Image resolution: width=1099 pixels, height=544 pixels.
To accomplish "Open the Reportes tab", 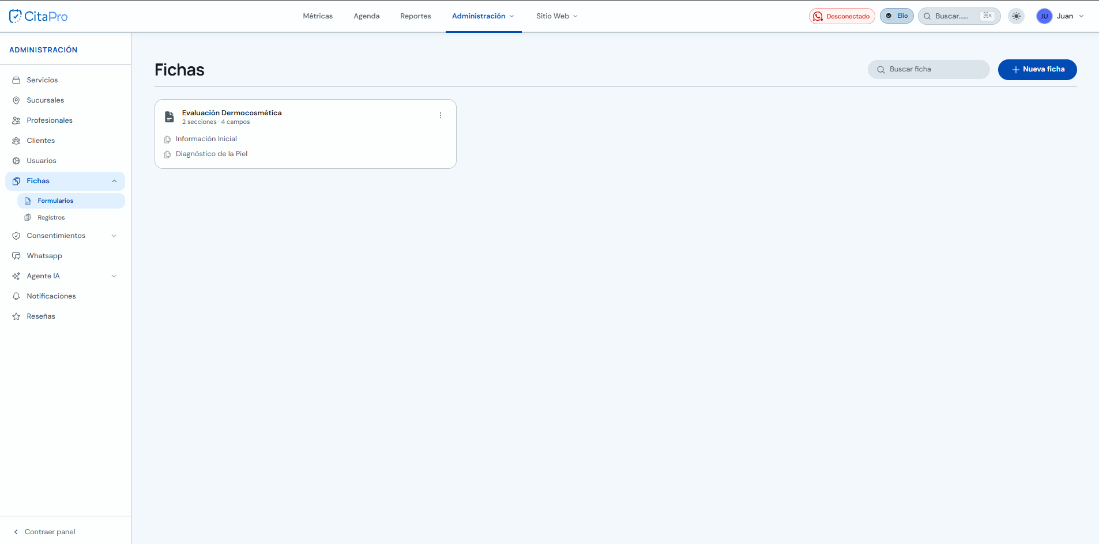I will pos(416,16).
